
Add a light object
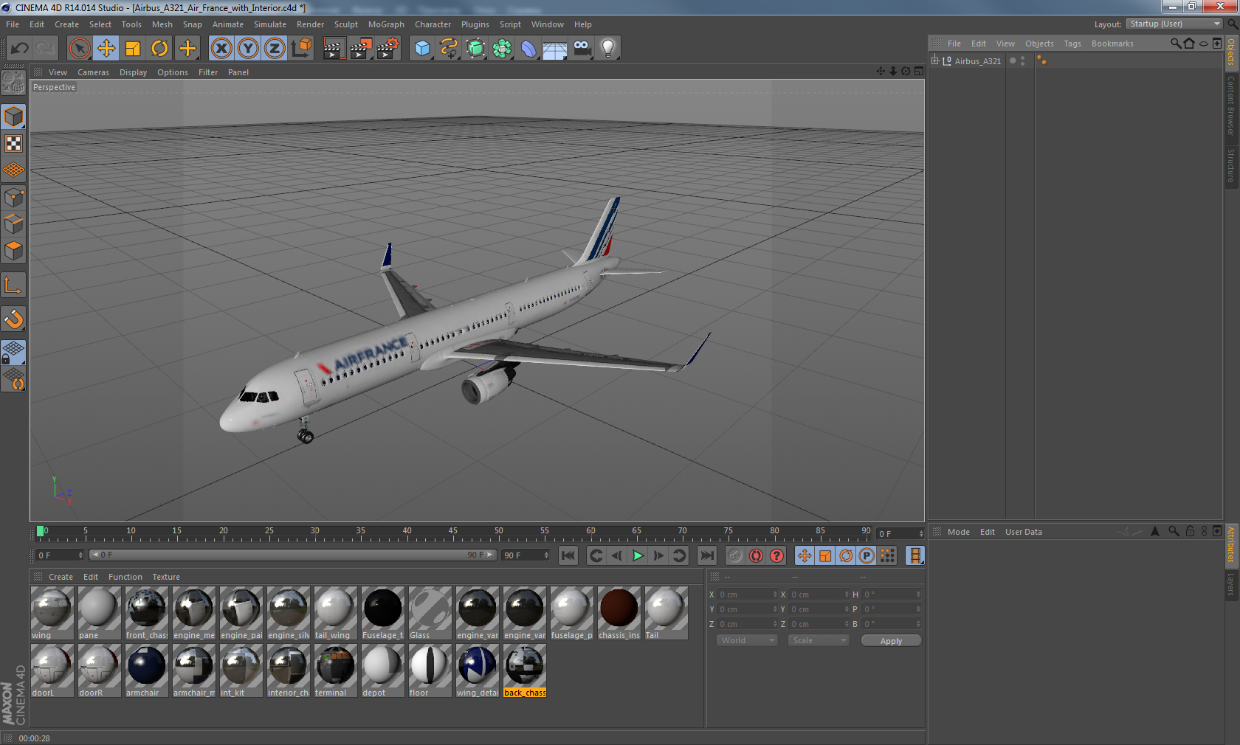(x=608, y=49)
